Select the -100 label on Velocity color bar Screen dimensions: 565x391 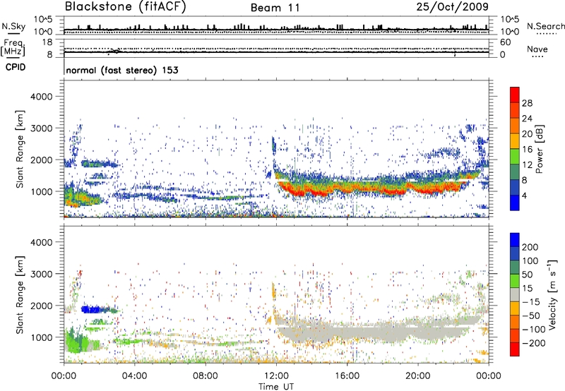(534, 330)
